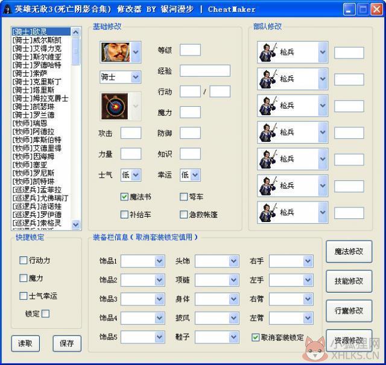Toggle the 锁定 checkbox
The image size is (386, 365).
pyautogui.click(x=46, y=314)
